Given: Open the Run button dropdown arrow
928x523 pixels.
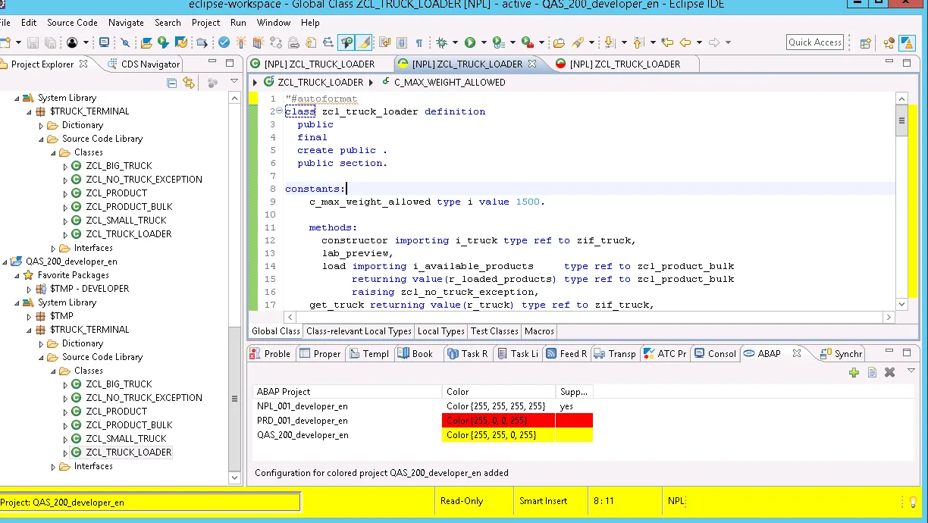Looking at the screenshot, I should pyautogui.click(x=484, y=43).
